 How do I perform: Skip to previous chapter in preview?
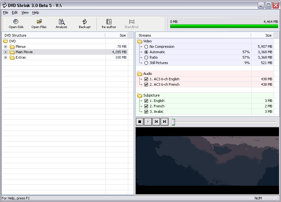pos(156,122)
